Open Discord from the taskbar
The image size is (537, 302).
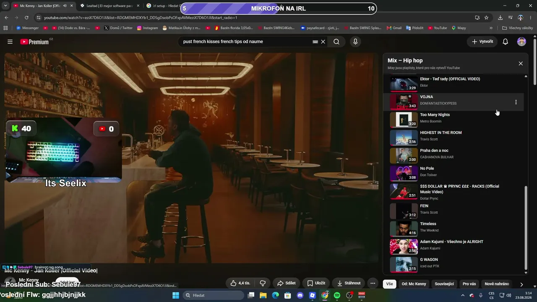[300, 295]
